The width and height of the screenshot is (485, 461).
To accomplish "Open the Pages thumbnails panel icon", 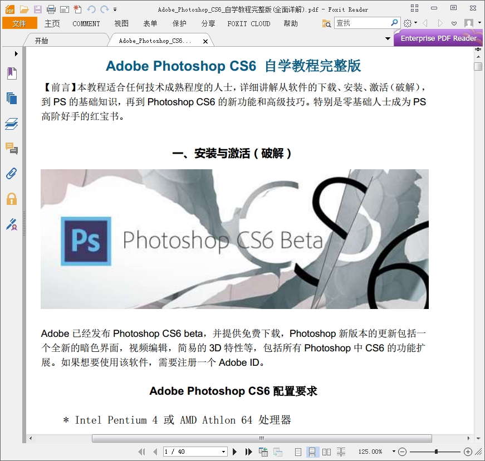I will [x=12, y=99].
